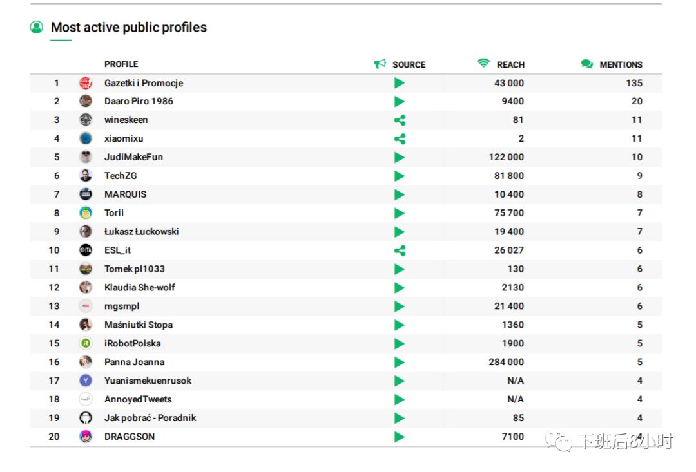This screenshot has width=696, height=472.
Task: Click the reach value 122 000
Action: 507,158
